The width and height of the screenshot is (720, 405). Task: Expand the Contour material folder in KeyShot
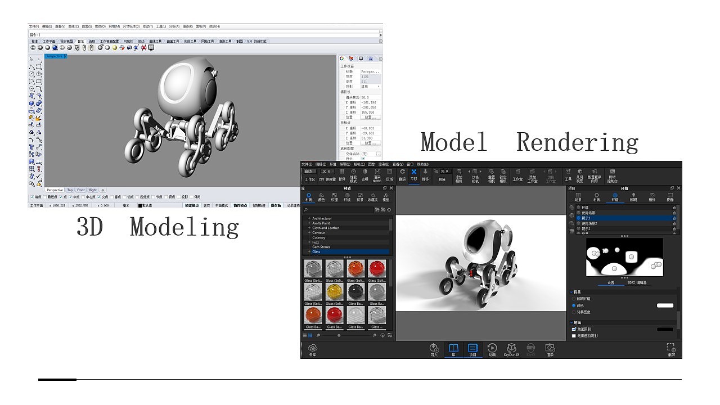[309, 233]
